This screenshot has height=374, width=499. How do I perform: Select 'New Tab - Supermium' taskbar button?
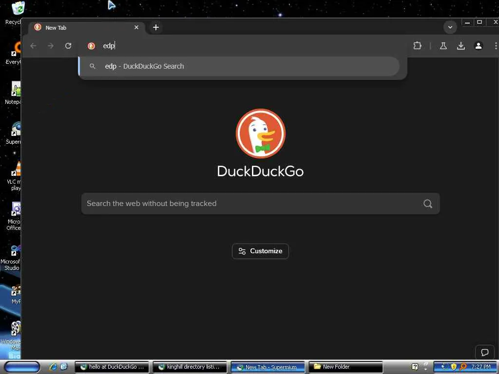tap(268, 367)
